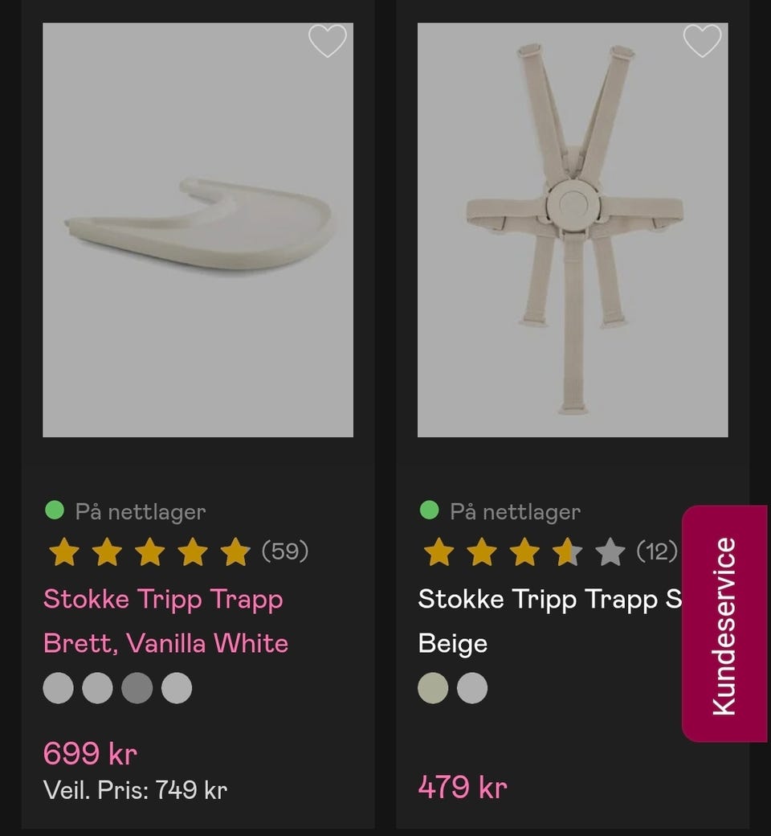
Task: Click the fifth star of tray rating
Action: [x=235, y=551]
